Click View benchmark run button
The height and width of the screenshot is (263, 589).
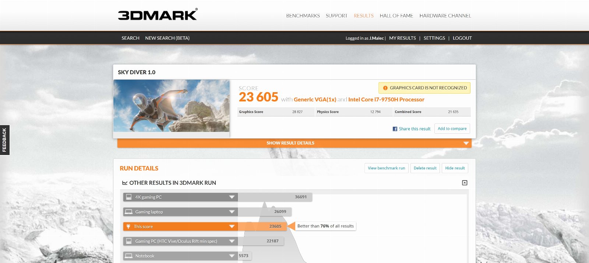tap(387, 168)
